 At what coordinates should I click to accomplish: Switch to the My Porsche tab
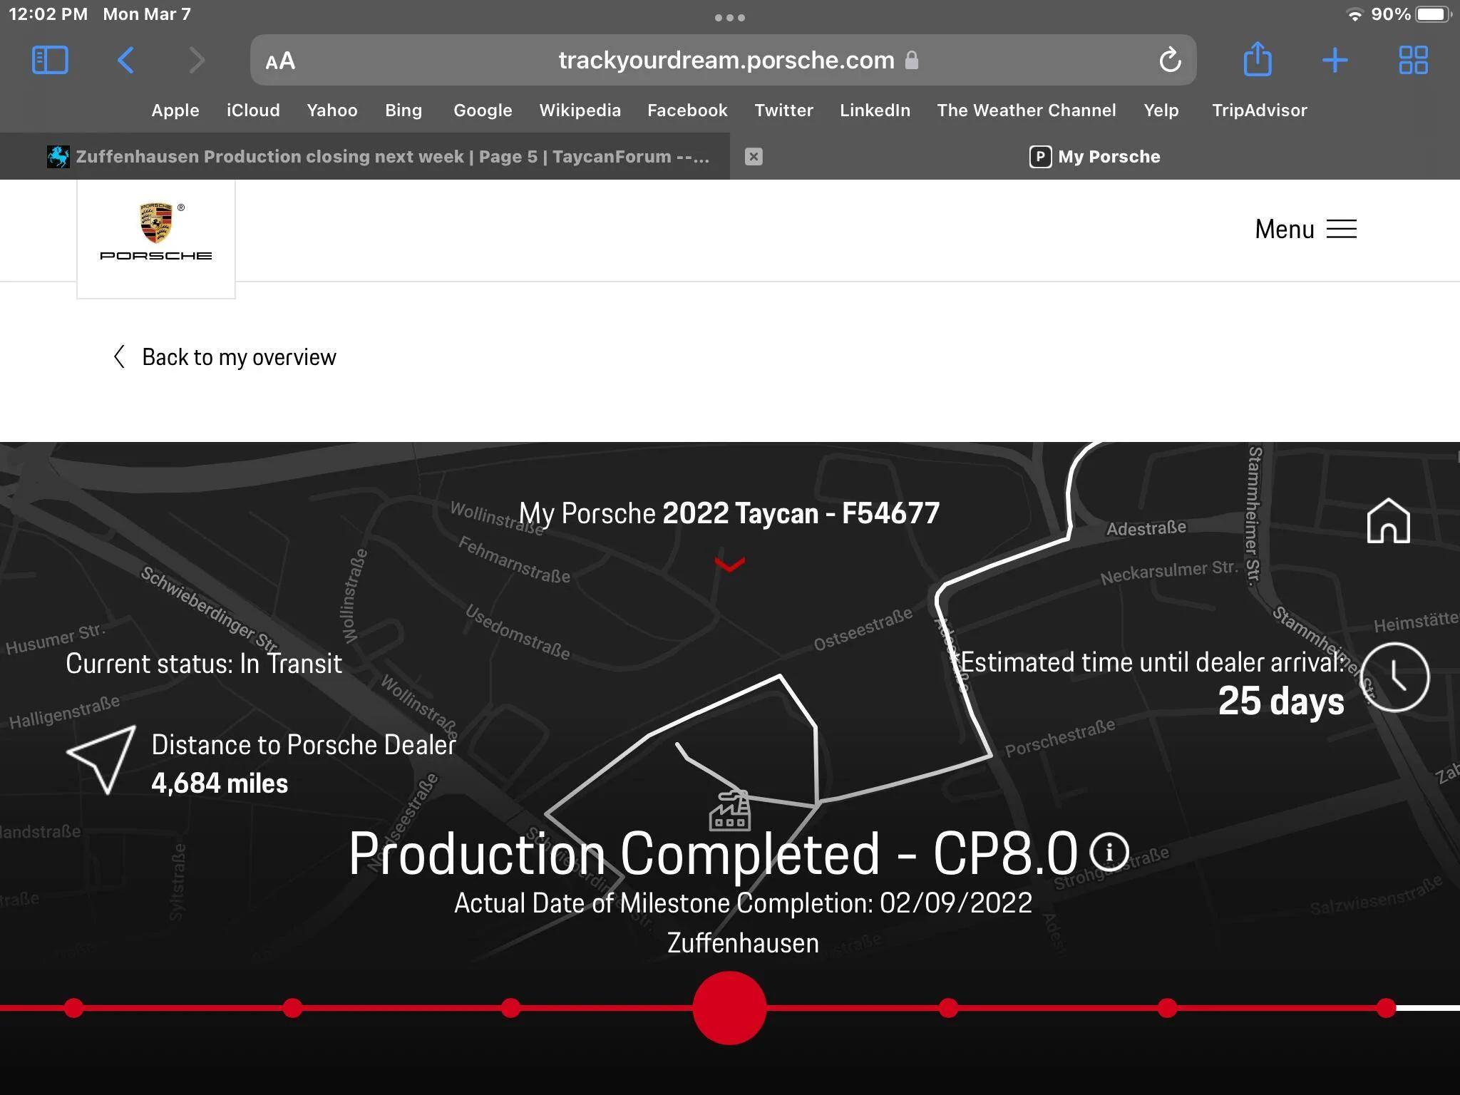coord(1095,156)
